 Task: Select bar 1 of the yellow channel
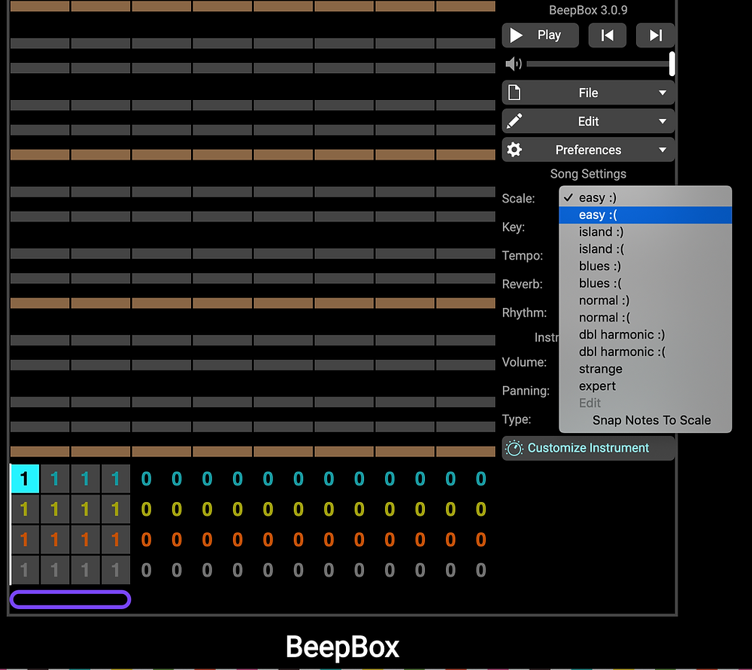tap(25, 509)
